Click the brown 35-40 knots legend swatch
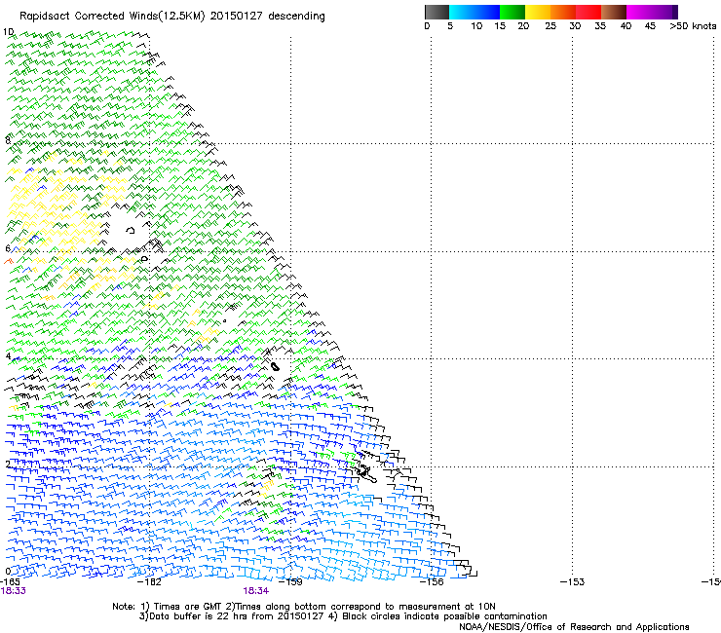721x633 pixels. click(x=614, y=12)
